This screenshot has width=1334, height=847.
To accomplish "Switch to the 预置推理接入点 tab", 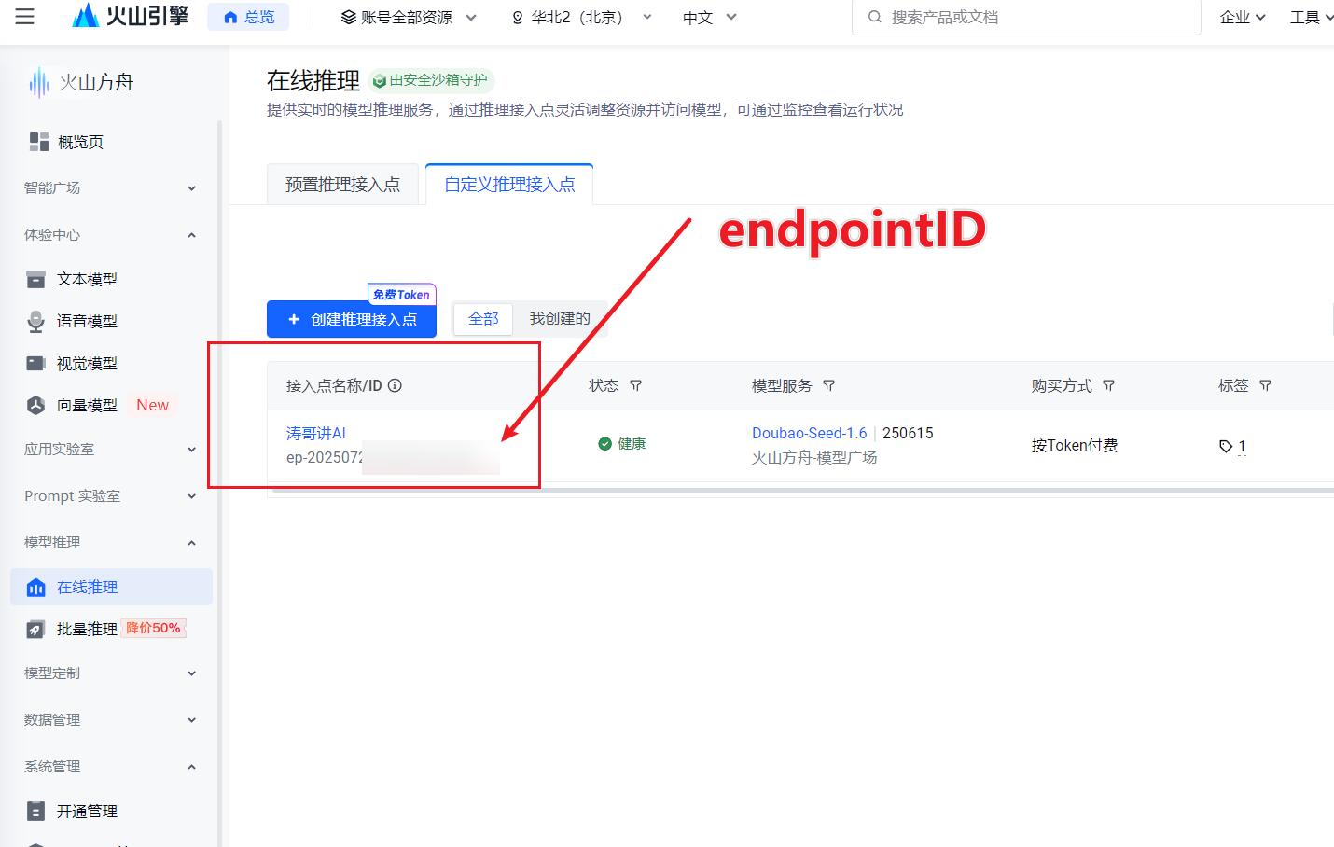I will (x=342, y=185).
